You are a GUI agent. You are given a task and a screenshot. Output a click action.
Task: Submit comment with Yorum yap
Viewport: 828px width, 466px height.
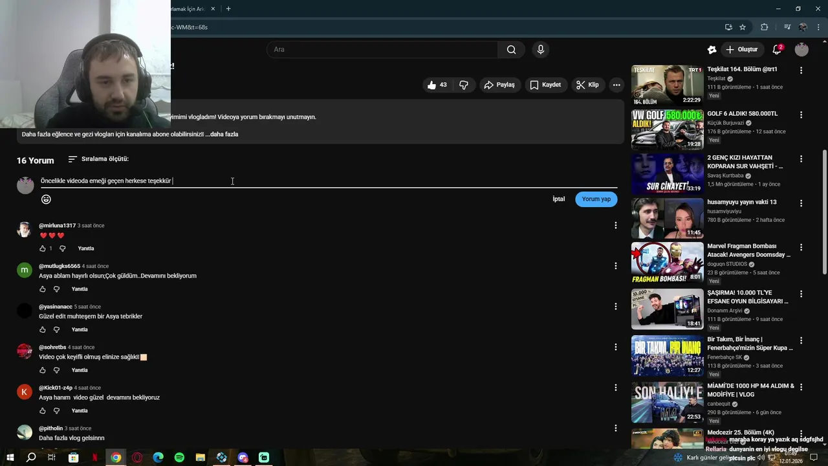(x=596, y=199)
